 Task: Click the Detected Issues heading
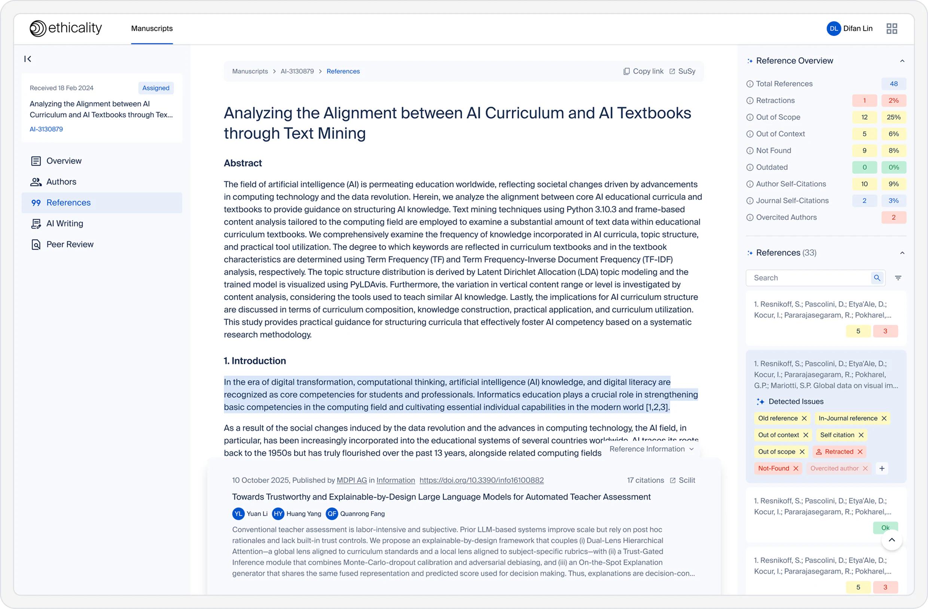(x=796, y=402)
